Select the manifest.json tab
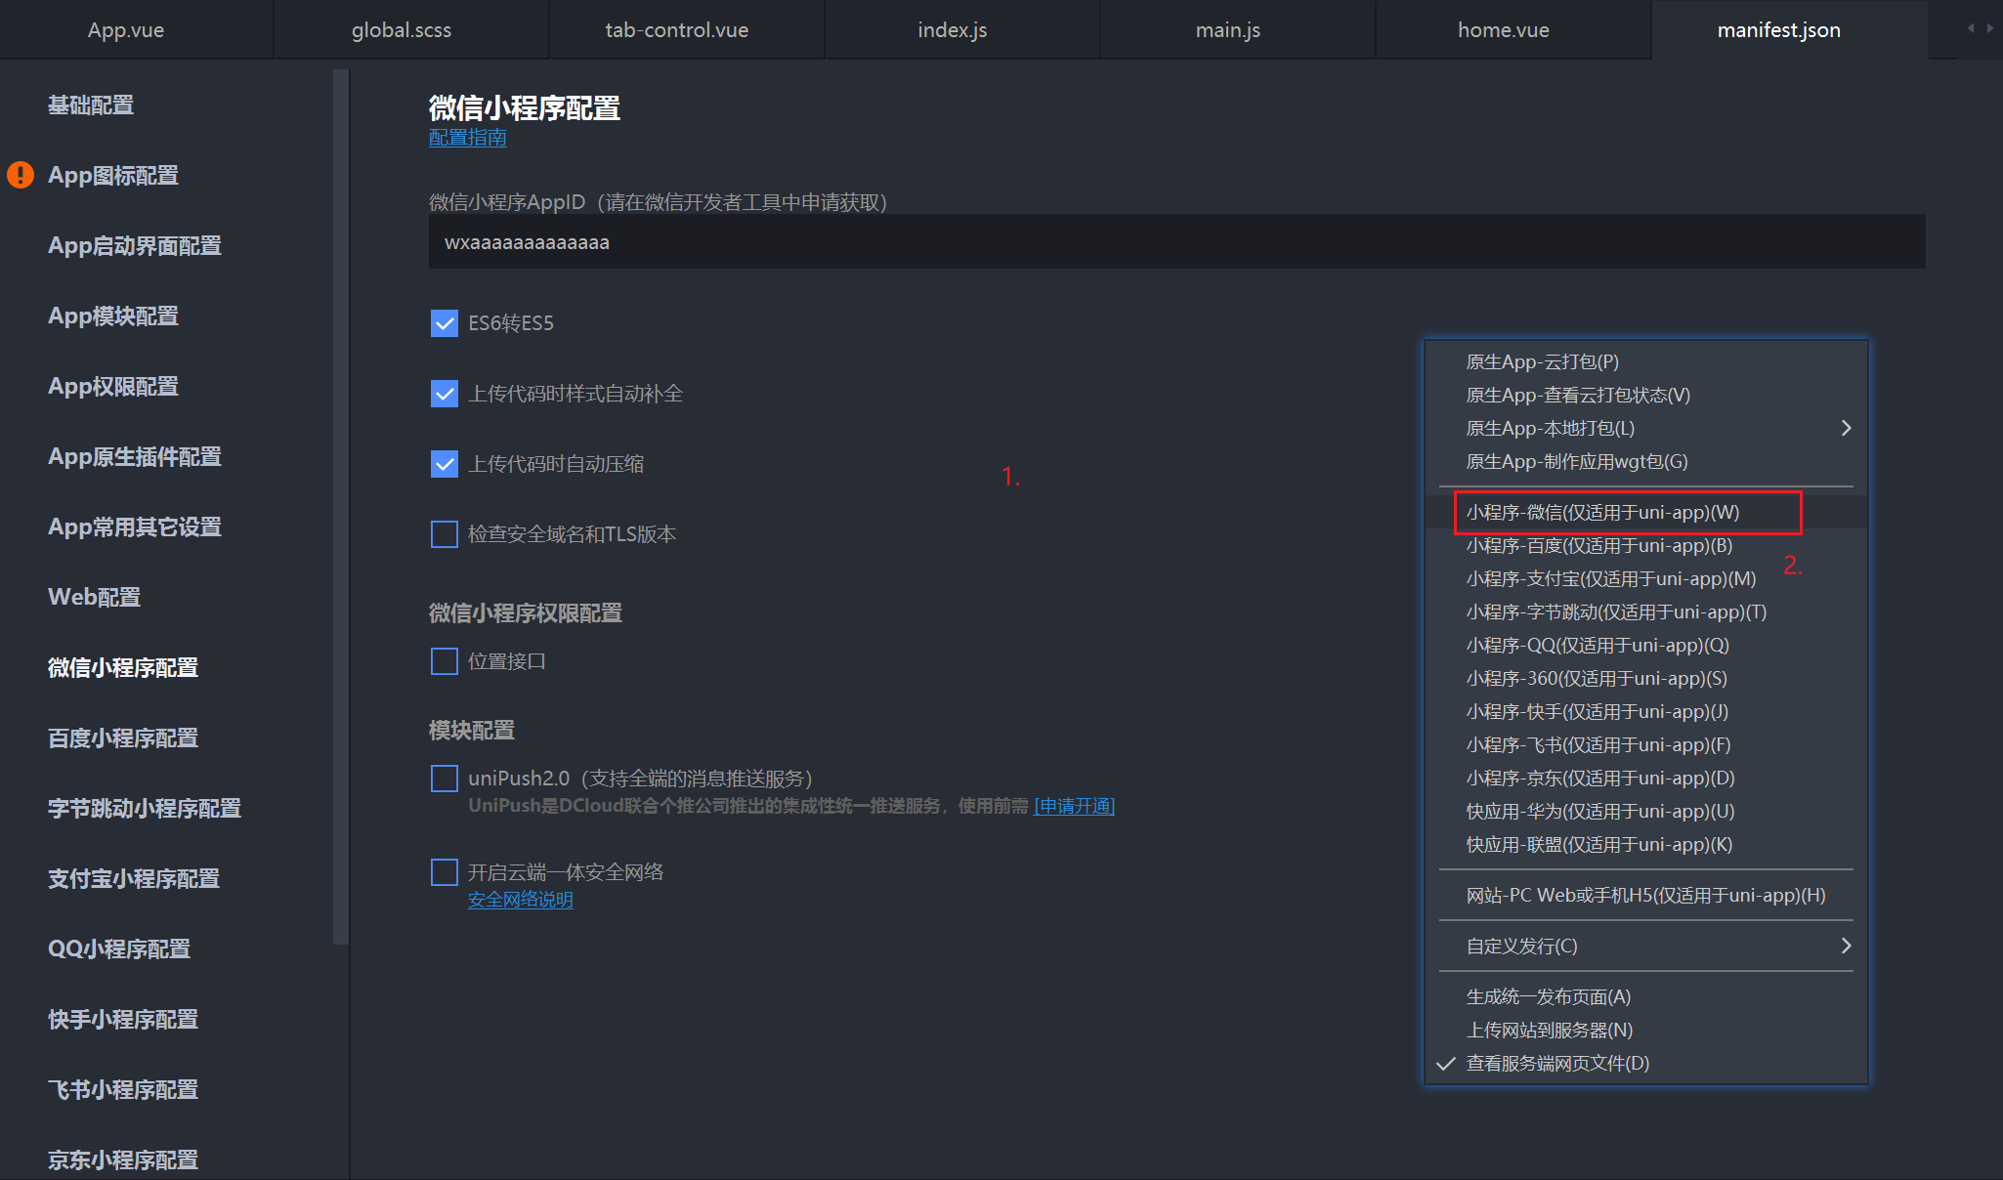2003x1180 pixels. (x=1779, y=29)
